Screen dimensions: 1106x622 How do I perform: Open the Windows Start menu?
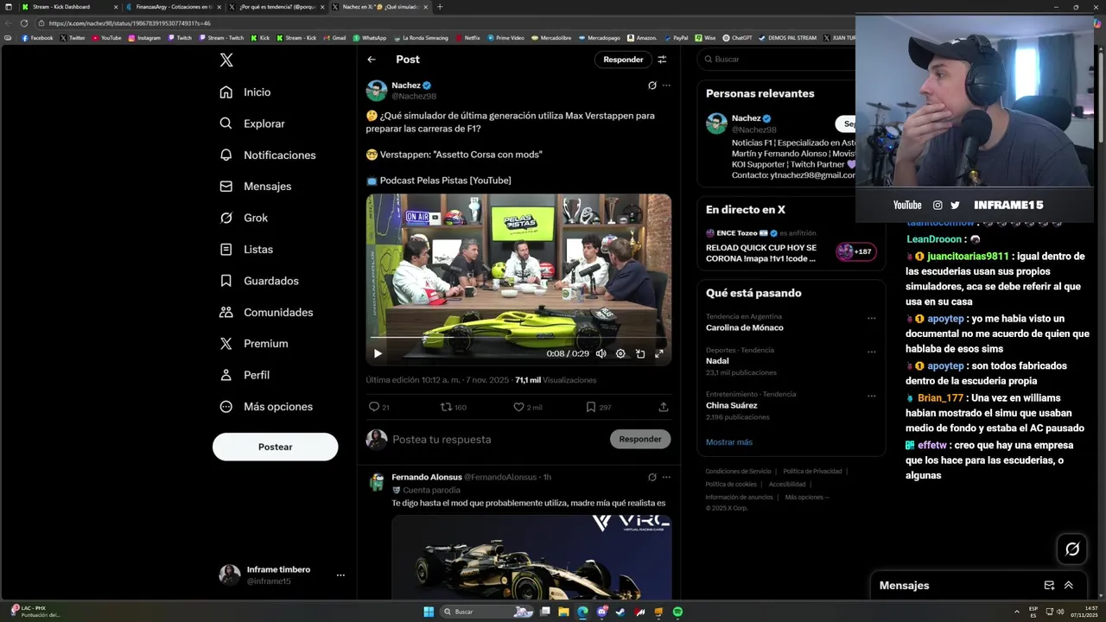pyautogui.click(x=429, y=612)
